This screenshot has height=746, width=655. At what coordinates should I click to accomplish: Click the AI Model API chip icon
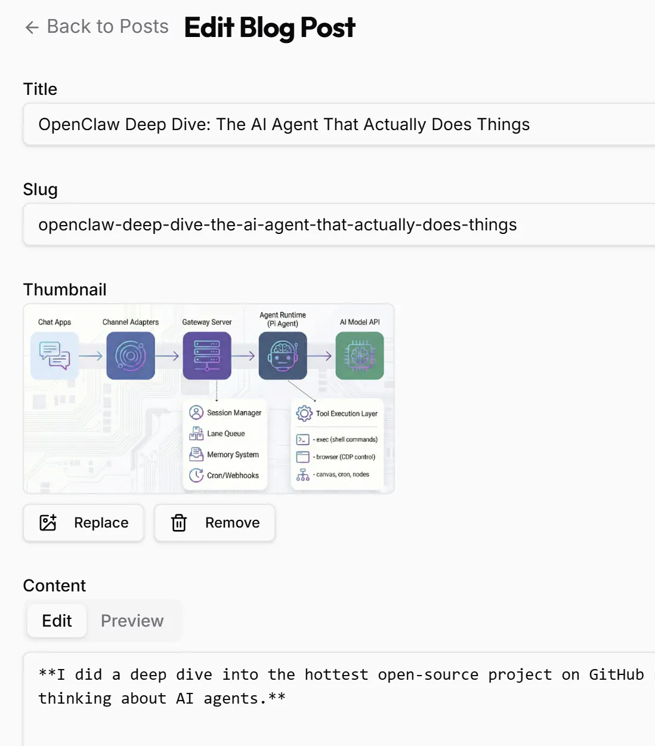[360, 356]
